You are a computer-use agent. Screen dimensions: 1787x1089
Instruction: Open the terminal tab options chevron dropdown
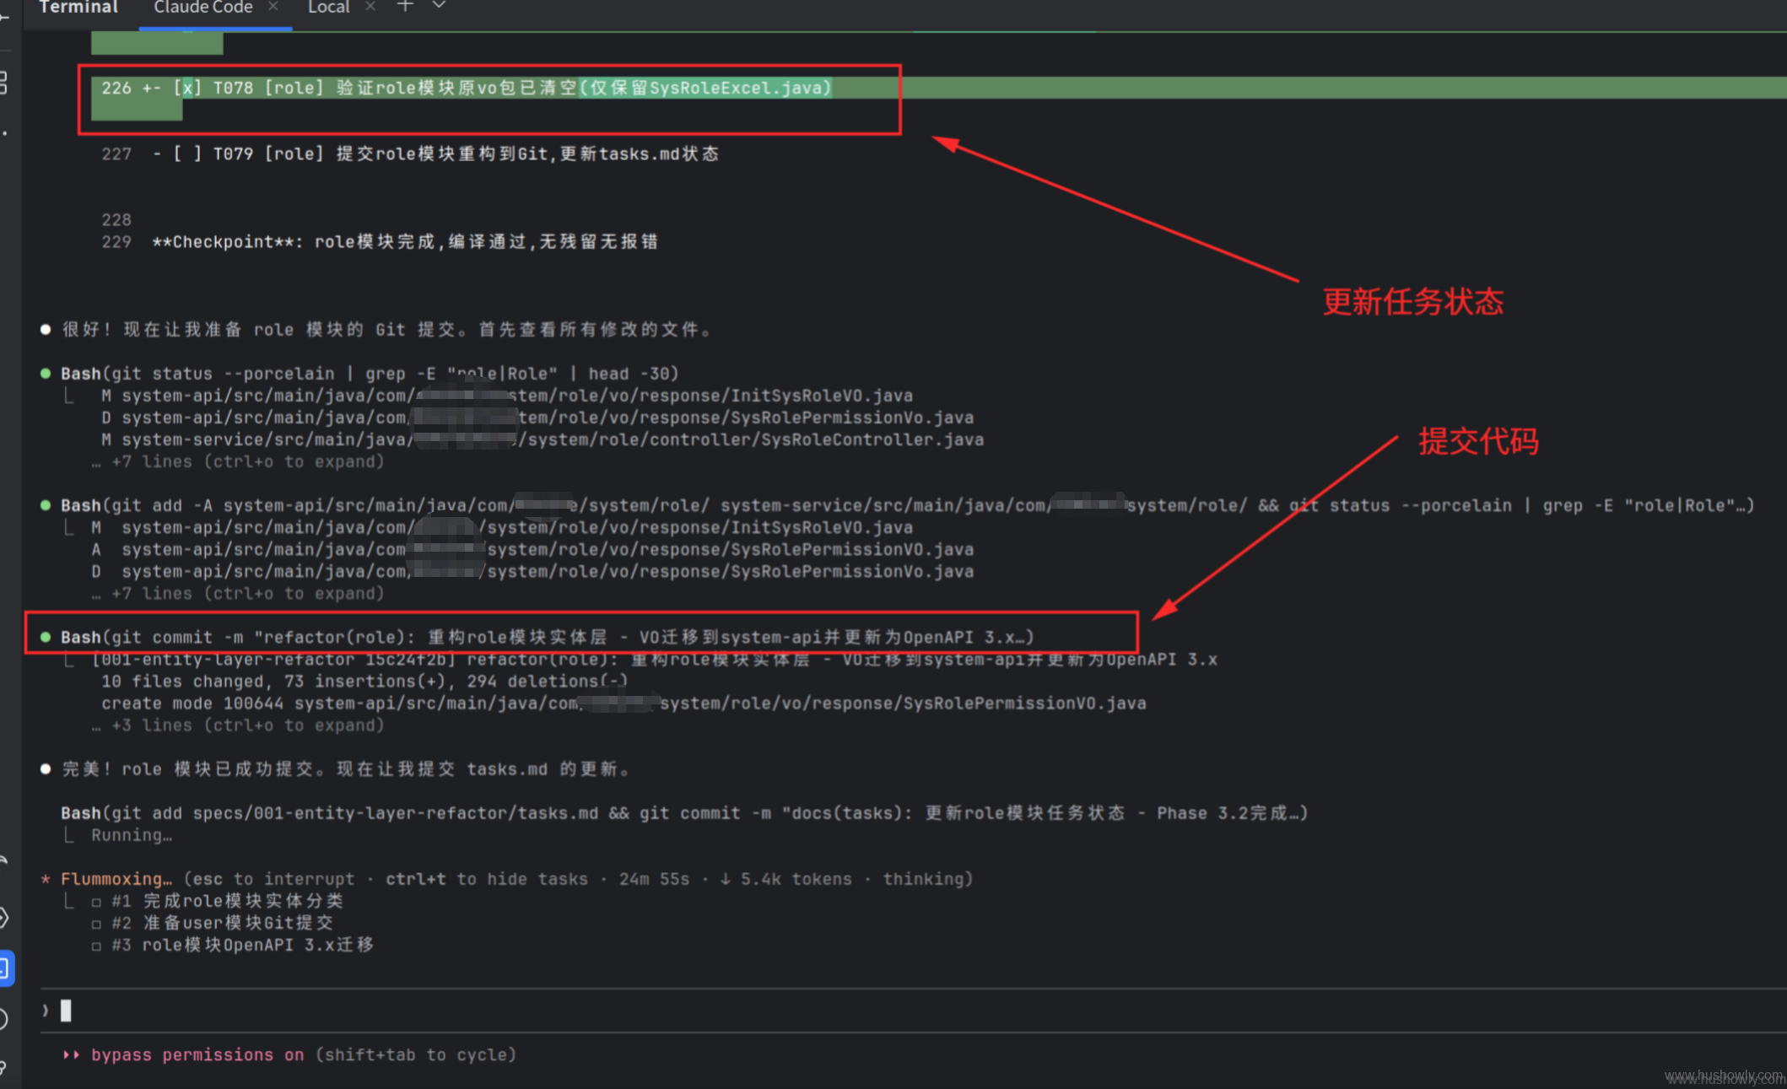pyautogui.click(x=438, y=6)
